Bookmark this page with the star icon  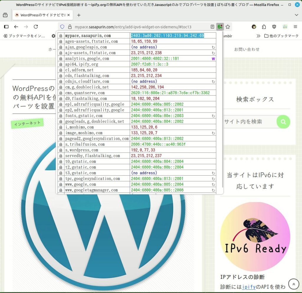point(228,27)
